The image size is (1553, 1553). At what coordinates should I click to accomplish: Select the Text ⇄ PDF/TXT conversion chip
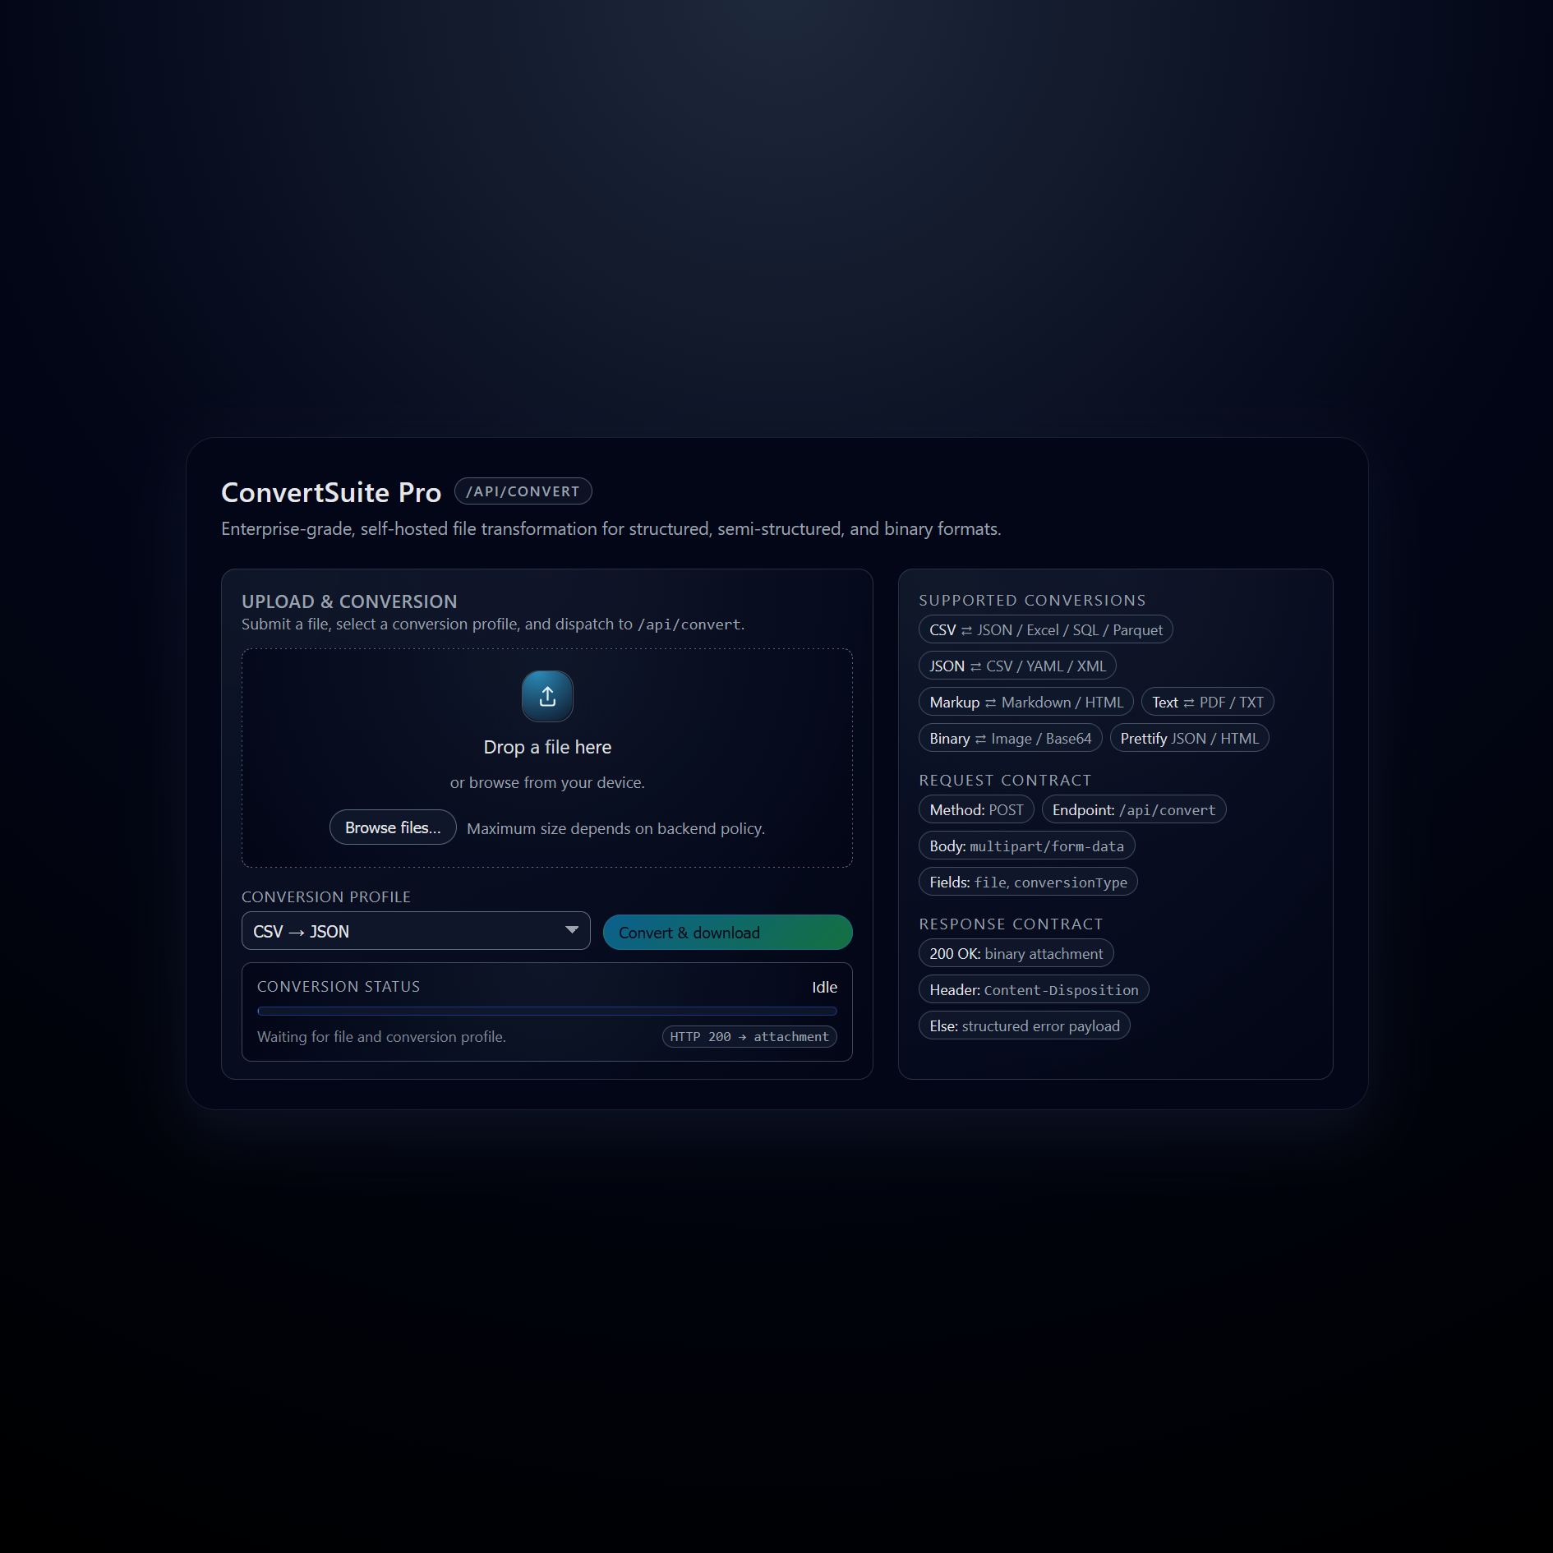[1206, 702]
